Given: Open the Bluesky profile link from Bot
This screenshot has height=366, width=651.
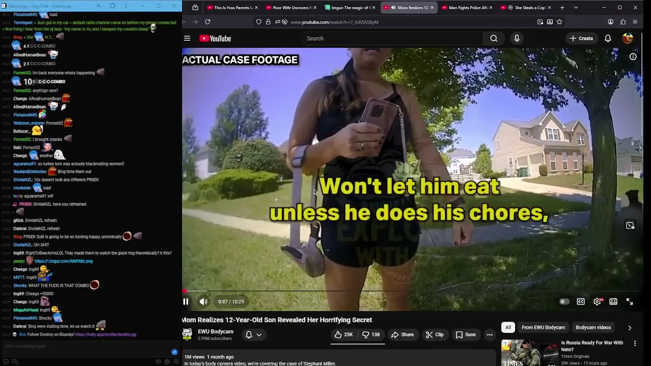Looking at the screenshot, I should pyautogui.click(x=105, y=334).
